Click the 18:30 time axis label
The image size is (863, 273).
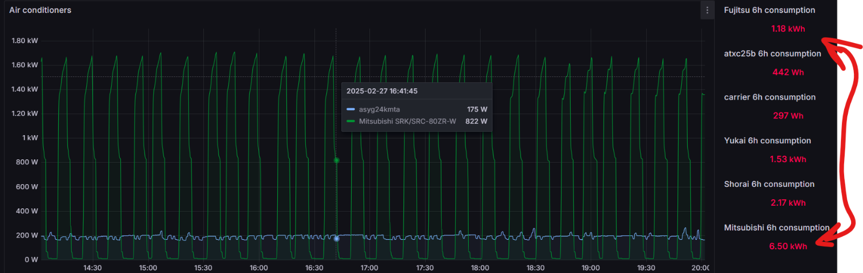(x=535, y=268)
